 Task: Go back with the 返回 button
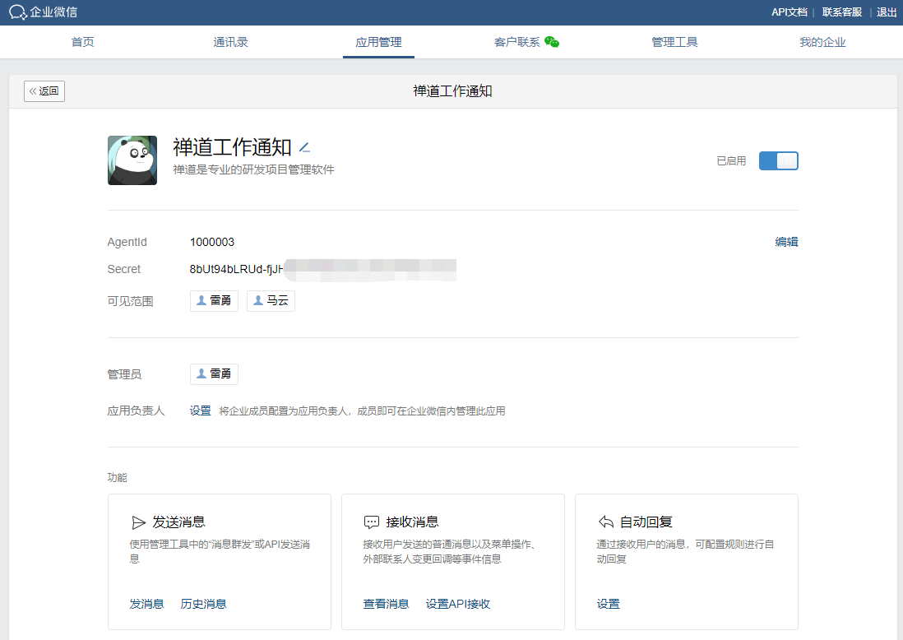[x=44, y=91]
